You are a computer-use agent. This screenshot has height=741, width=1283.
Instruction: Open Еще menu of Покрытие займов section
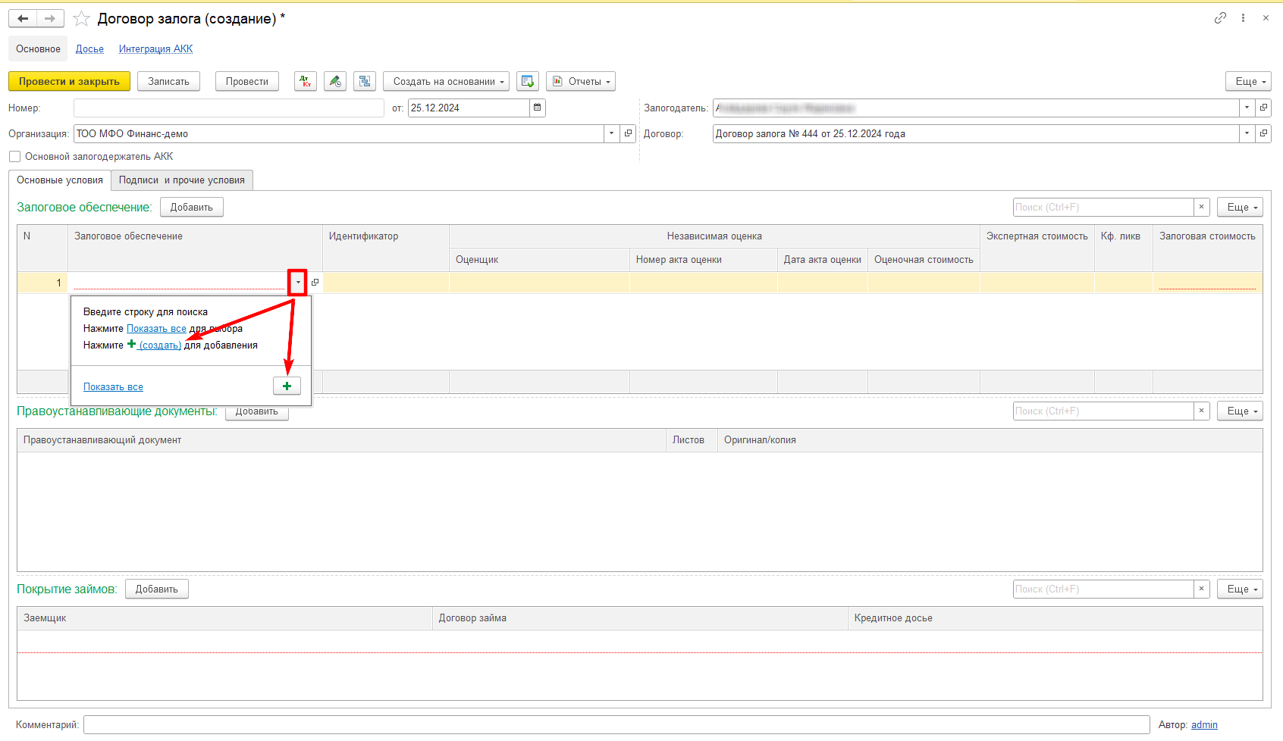click(x=1240, y=589)
